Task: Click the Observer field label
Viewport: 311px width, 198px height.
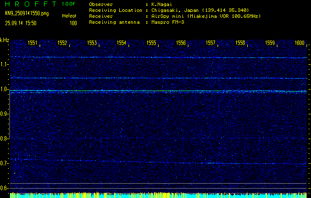Action: (101, 4)
